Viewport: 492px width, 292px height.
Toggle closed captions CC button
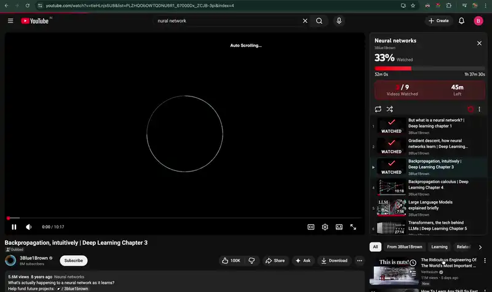[x=311, y=227]
